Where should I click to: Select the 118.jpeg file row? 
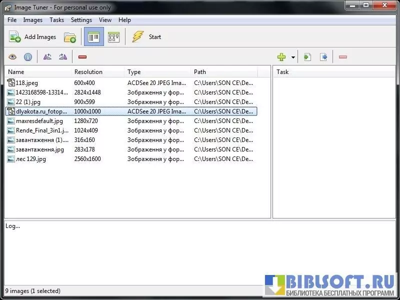[27, 83]
